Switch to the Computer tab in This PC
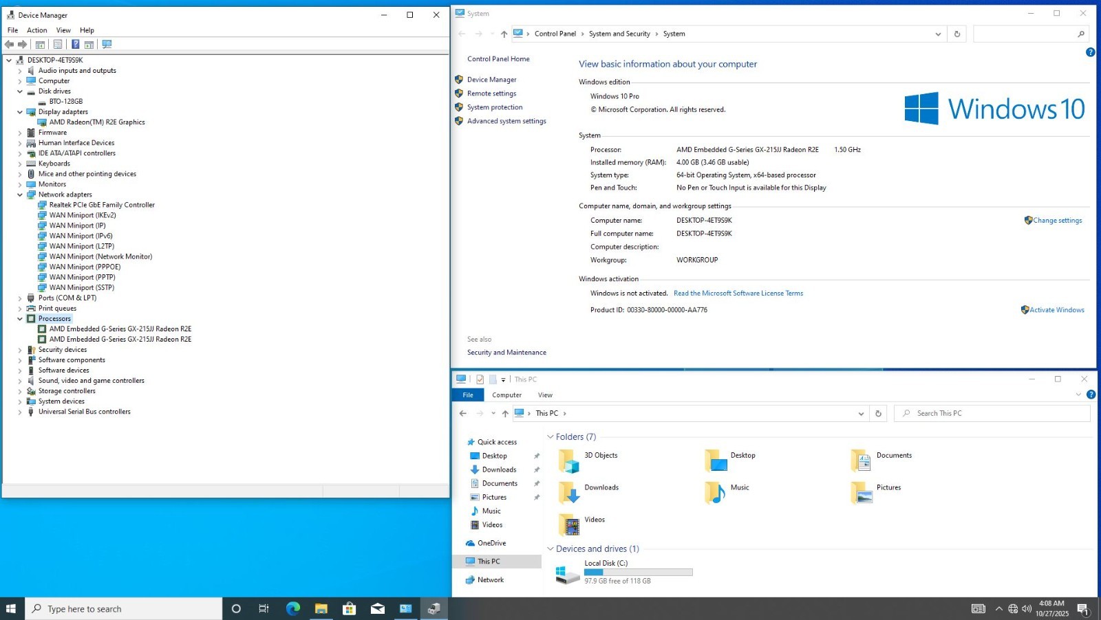Image resolution: width=1101 pixels, height=620 pixels. pos(507,395)
